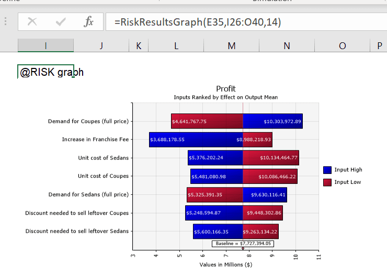This screenshot has height=279, width=387.
Task: Open Insert Function via the fx icon
Action: pos(89,22)
